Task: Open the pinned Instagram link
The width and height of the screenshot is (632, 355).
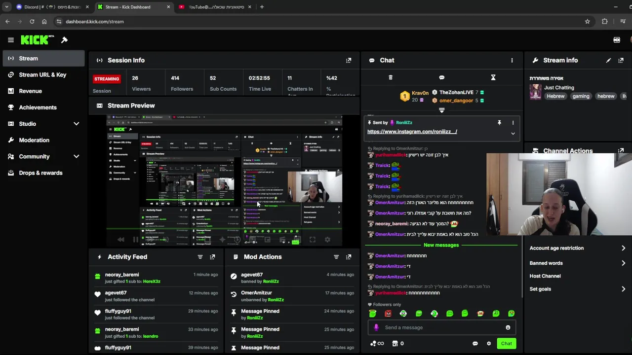Action: tap(412, 132)
